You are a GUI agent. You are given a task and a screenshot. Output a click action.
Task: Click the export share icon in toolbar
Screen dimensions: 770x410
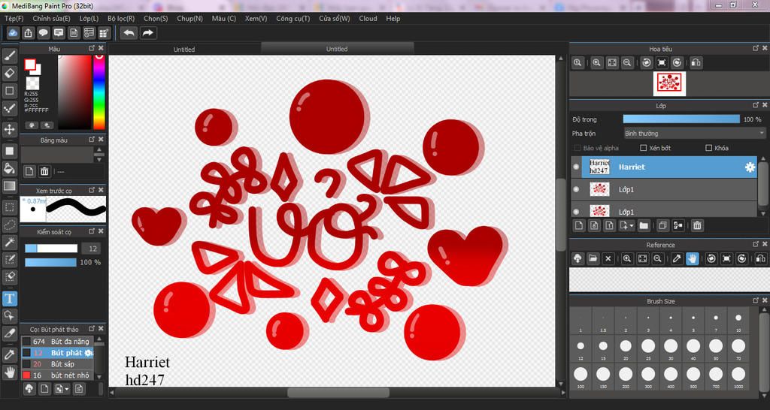tap(29, 33)
